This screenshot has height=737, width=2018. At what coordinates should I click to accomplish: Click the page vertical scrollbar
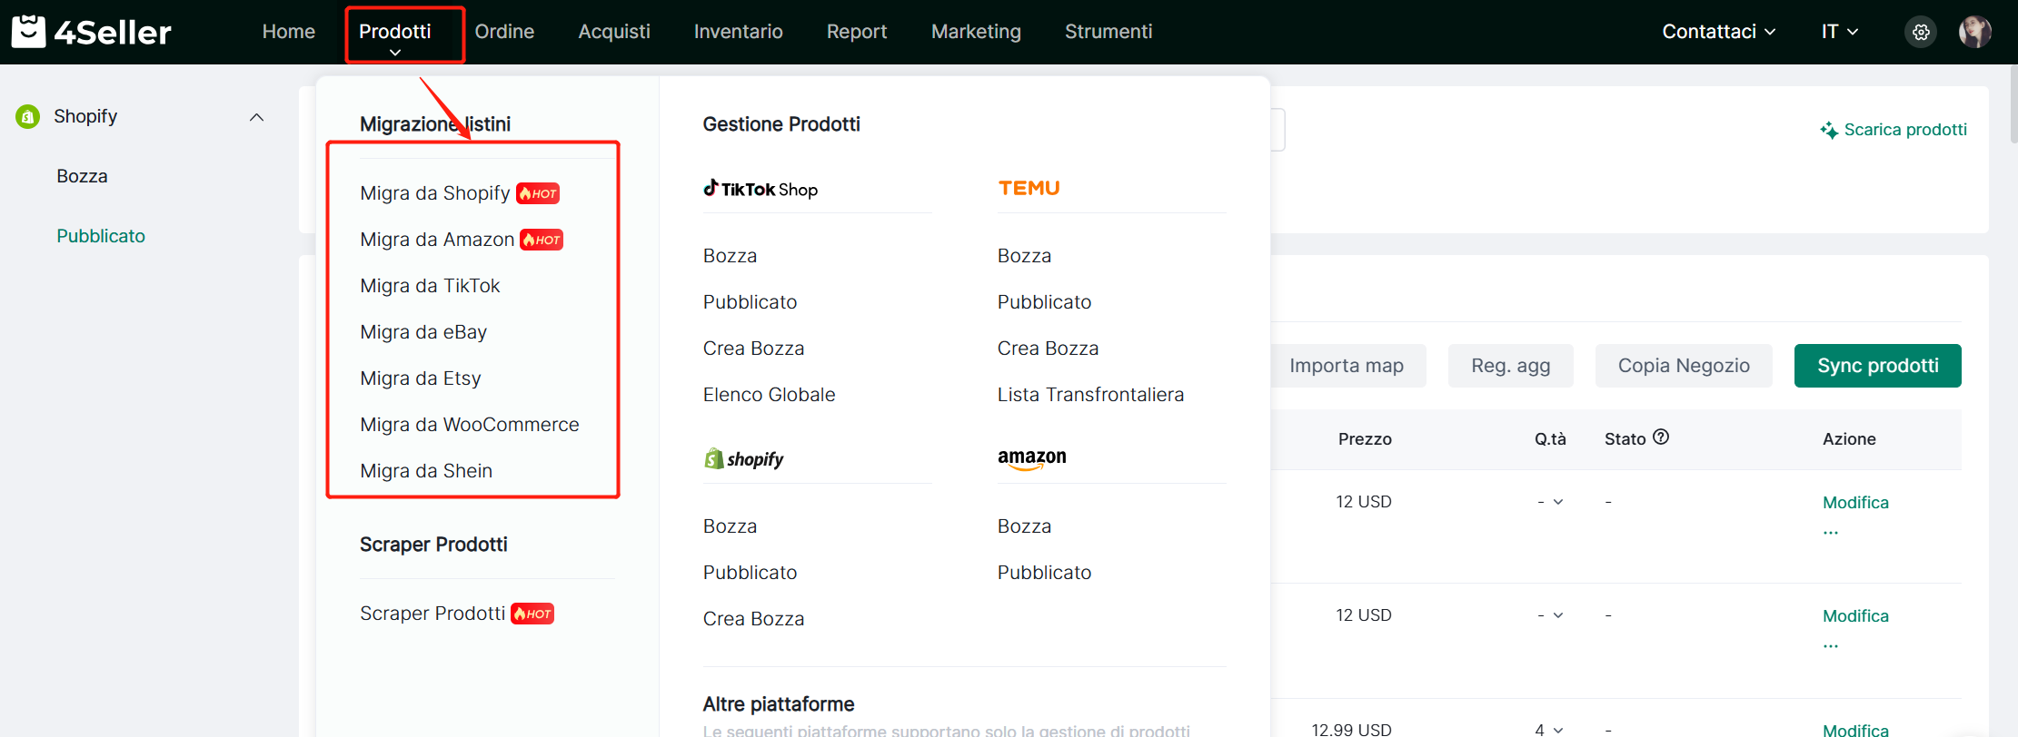(x=2013, y=104)
